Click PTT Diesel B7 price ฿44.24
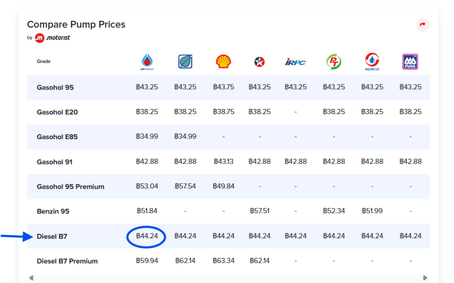 coord(147,236)
